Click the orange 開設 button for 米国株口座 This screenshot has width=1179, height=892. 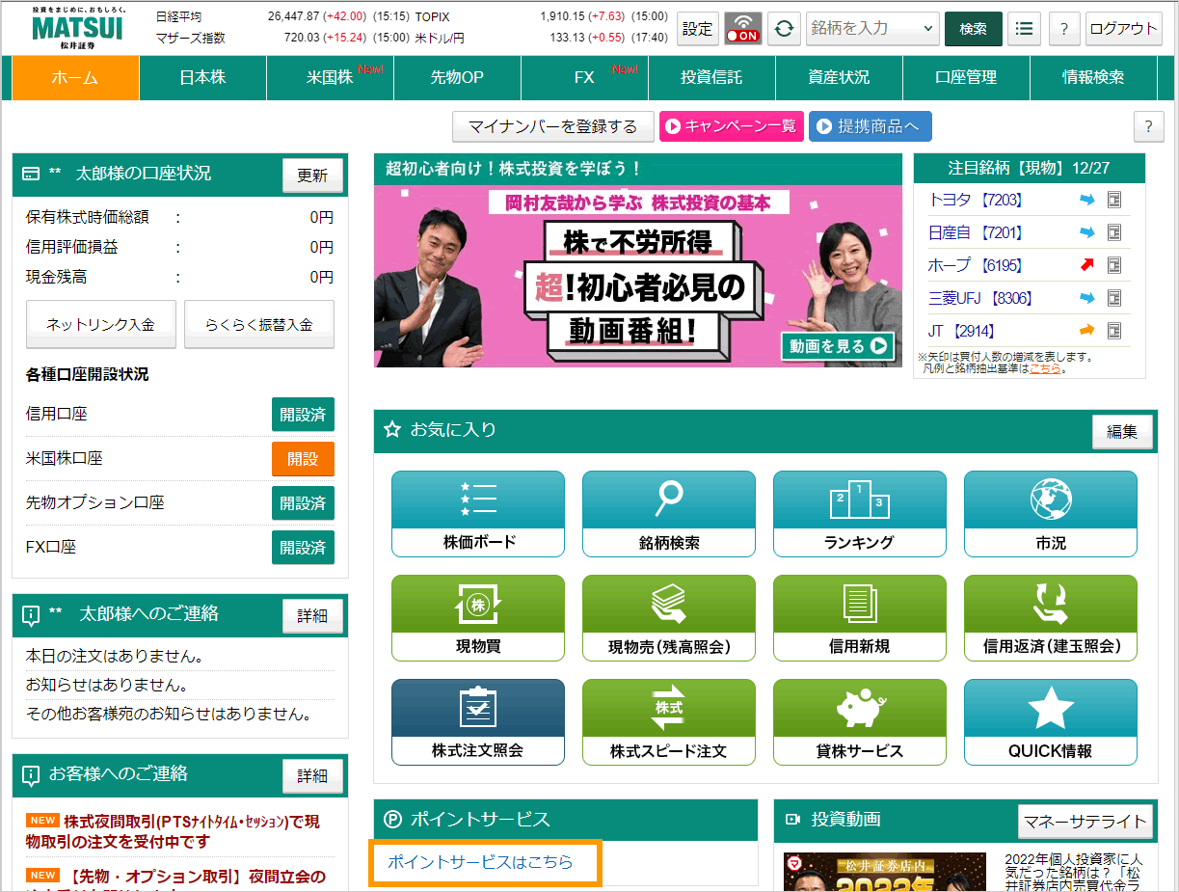tap(303, 459)
